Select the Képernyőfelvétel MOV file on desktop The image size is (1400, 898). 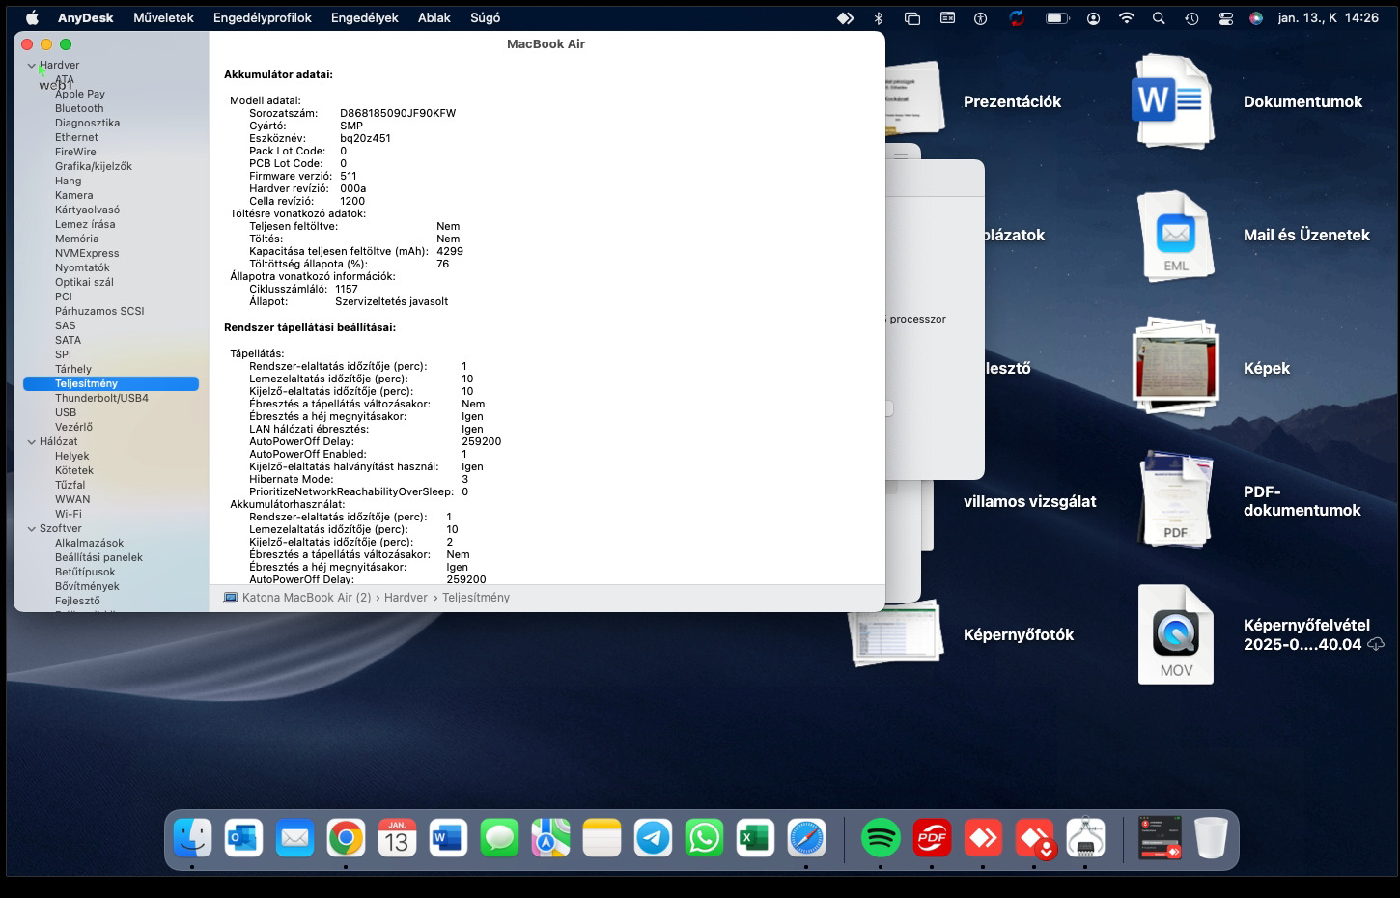click(x=1175, y=634)
